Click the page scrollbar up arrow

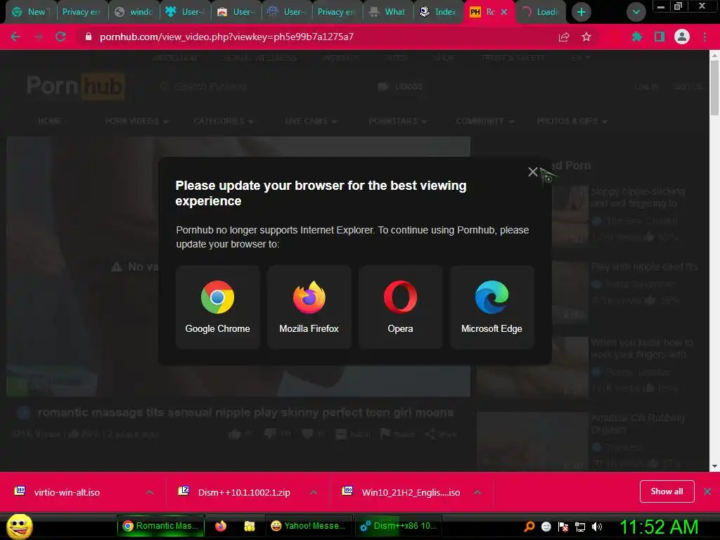point(714,56)
